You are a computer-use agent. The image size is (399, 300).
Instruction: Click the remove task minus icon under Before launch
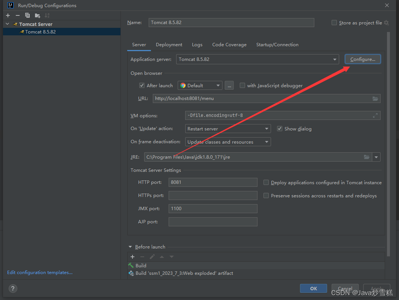tap(142, 257)
